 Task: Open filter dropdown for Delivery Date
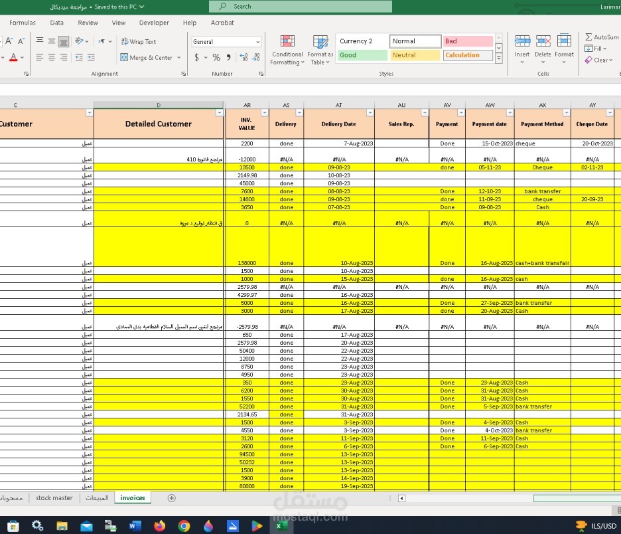370,113
